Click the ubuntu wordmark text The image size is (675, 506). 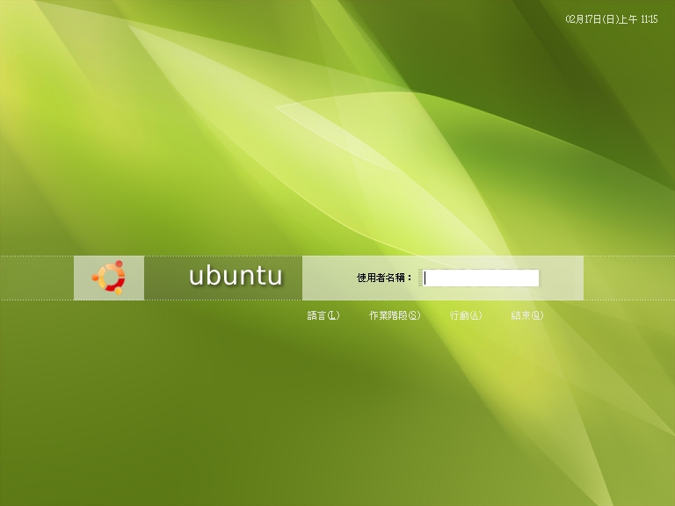point(236,276)
